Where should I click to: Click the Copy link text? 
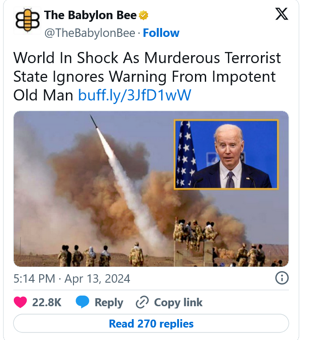pos(178,302)
